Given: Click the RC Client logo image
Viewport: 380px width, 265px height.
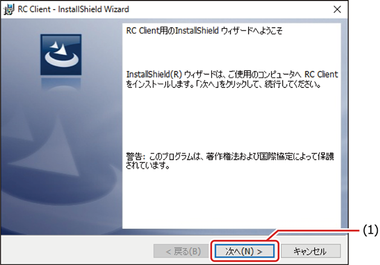Looking at the screenshot, I should 61,55.
